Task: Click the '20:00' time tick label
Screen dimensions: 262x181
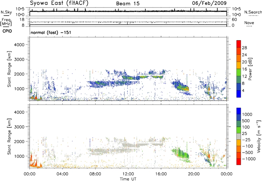Action: tap(194, 174)
